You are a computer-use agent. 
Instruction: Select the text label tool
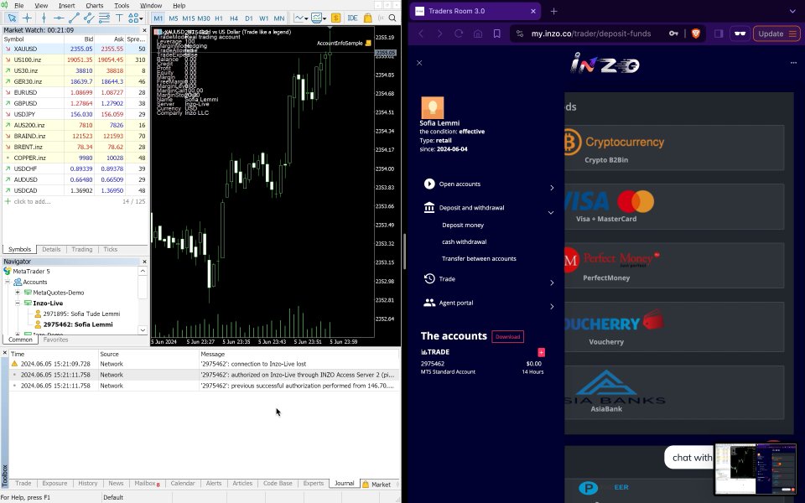click(x=118, y=18)
